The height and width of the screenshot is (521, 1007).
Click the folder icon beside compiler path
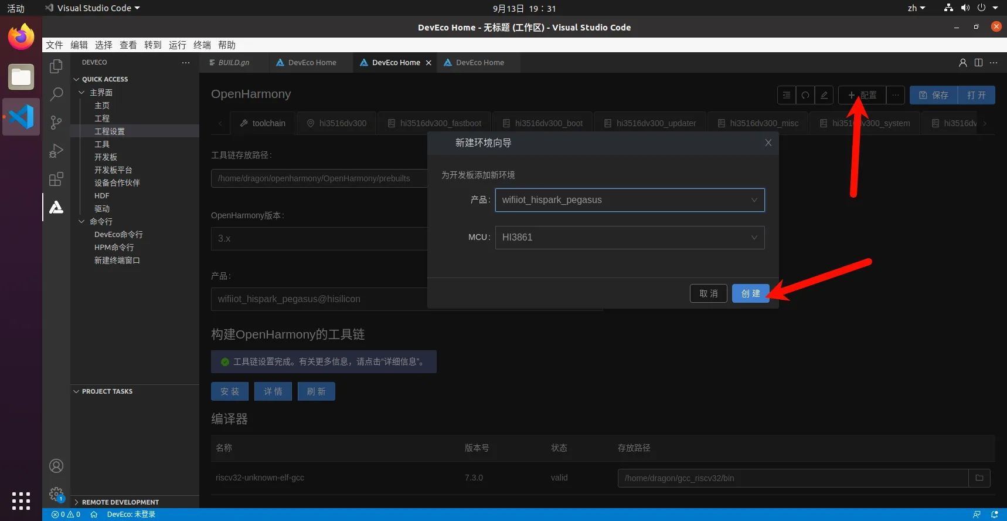[x=979, y=478]
